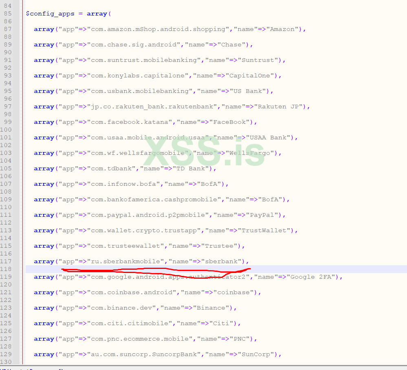Click the "Amazon" name value
The image size is (407, 370).
point(282,29)
